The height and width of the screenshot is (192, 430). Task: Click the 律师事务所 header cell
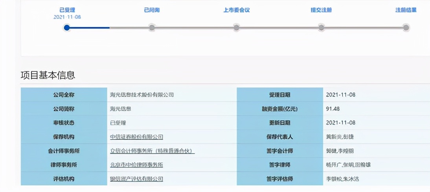point(64,165)
